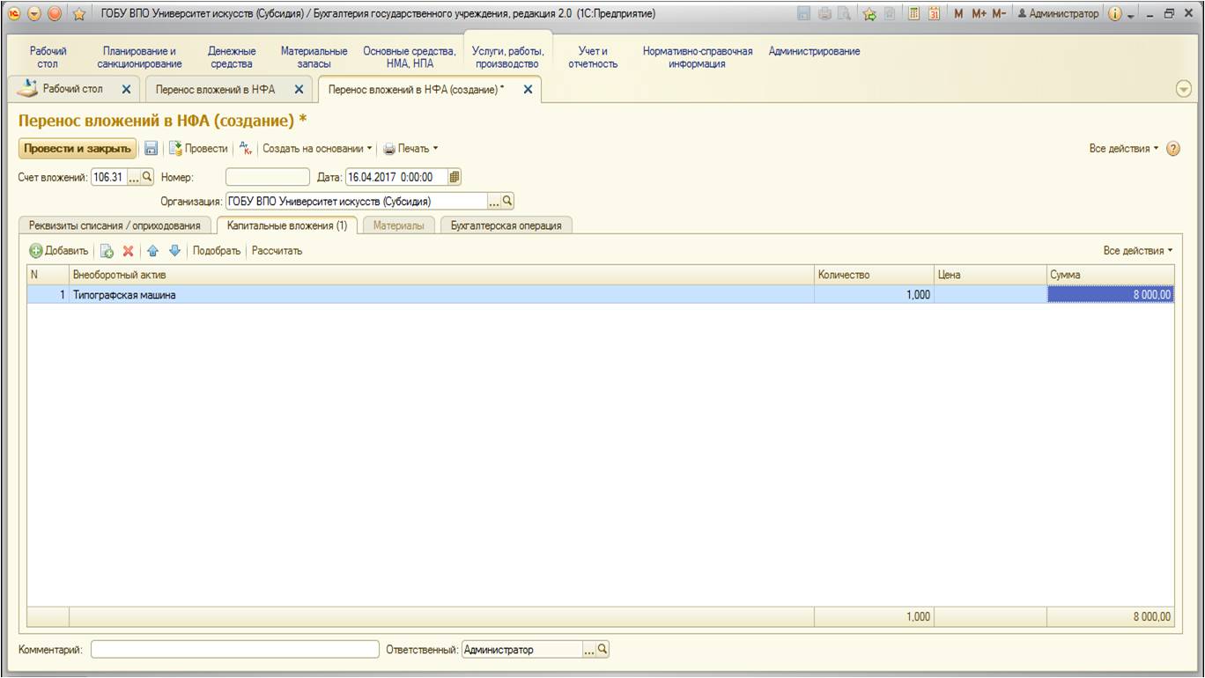Open the calendar icon in the title bar
The image size is (1205, 678).
tap(935, 14)
